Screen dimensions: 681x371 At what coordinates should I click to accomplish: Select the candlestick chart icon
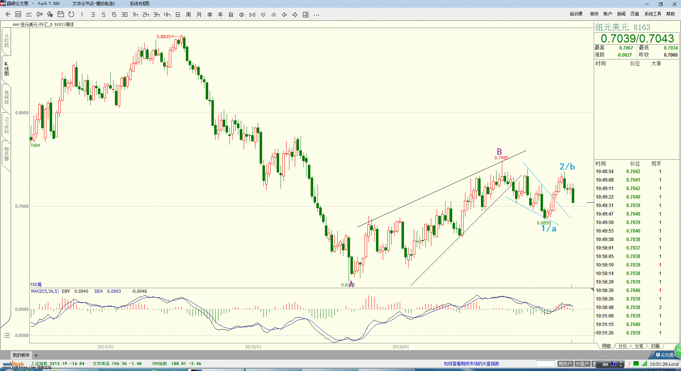(39, 15)
